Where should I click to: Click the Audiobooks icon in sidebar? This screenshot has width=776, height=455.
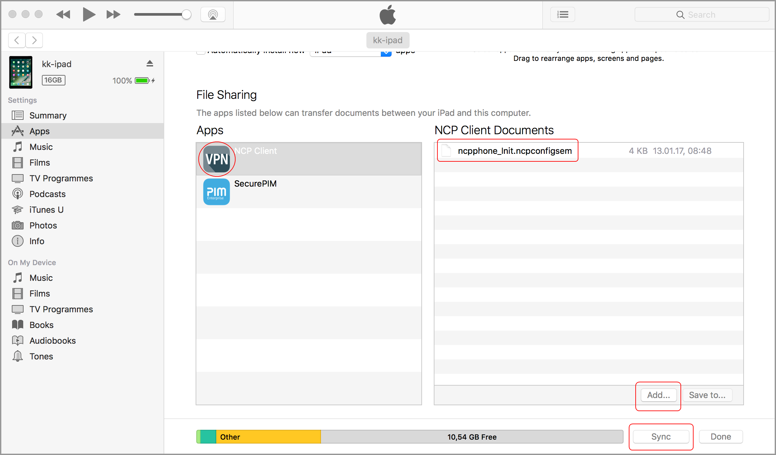click(x=18, y=340)
